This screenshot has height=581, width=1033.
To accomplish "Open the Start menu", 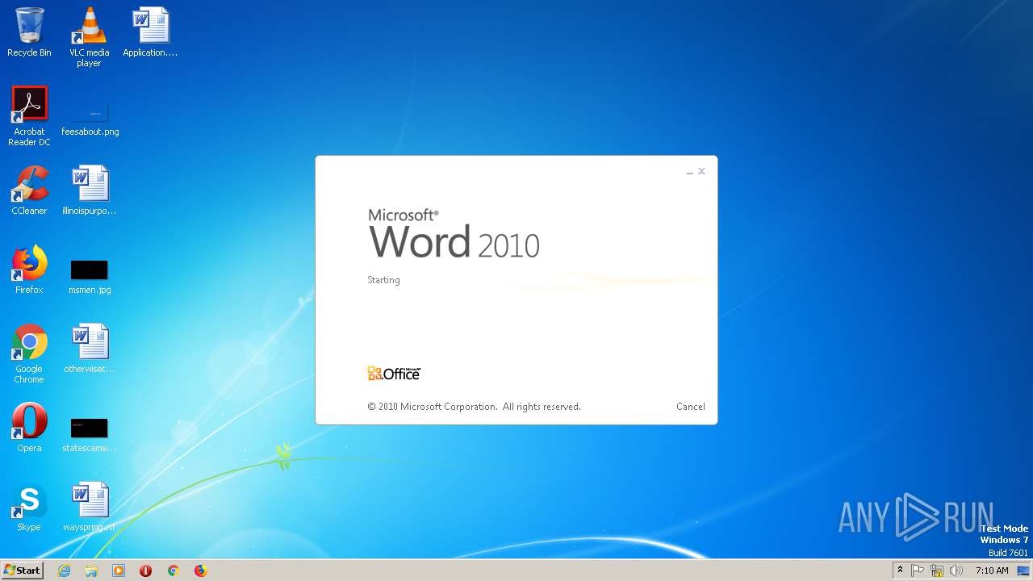I will tap(22, 571).
